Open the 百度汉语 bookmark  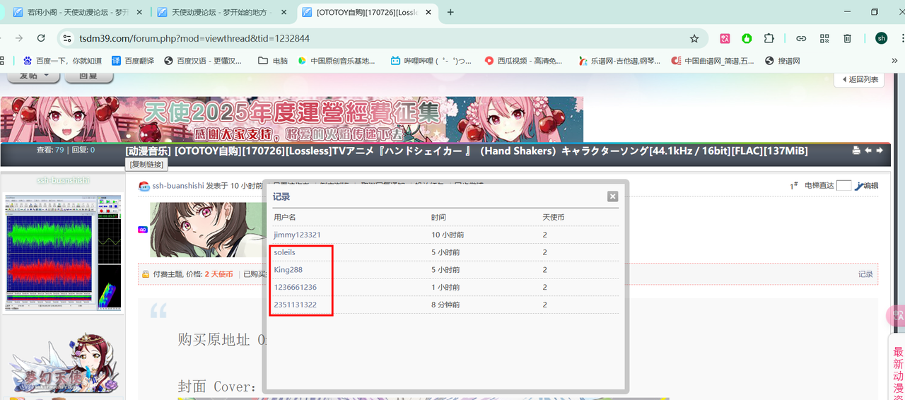pos(204,61)
